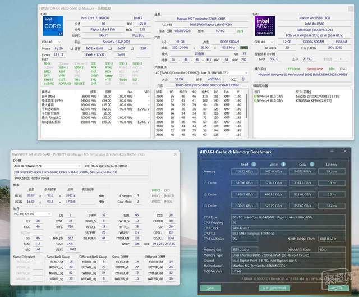
Task: Close the HWiNFO system summary window
Action: 351,9
